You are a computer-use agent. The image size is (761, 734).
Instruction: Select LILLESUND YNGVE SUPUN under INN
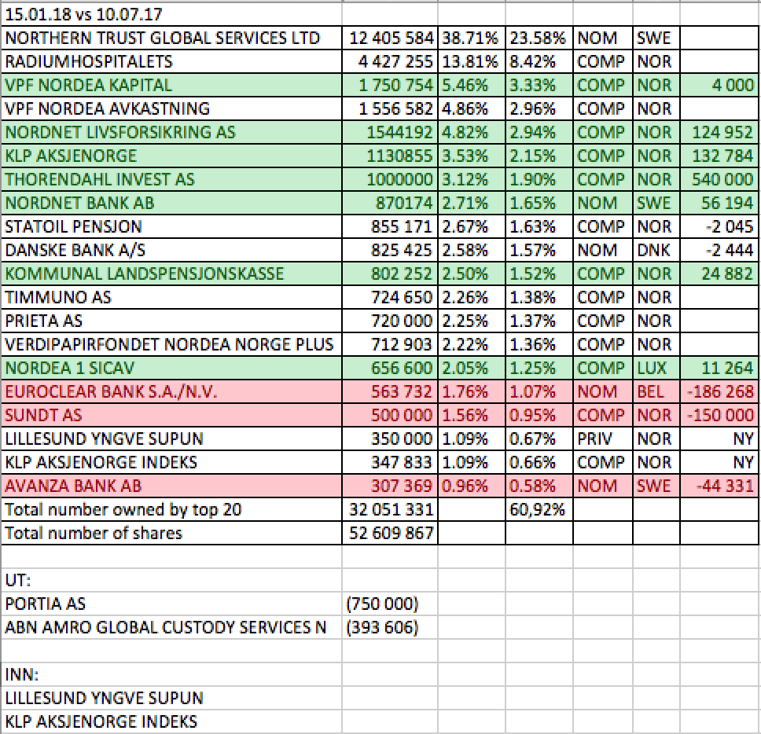click(x=171, y=698)
